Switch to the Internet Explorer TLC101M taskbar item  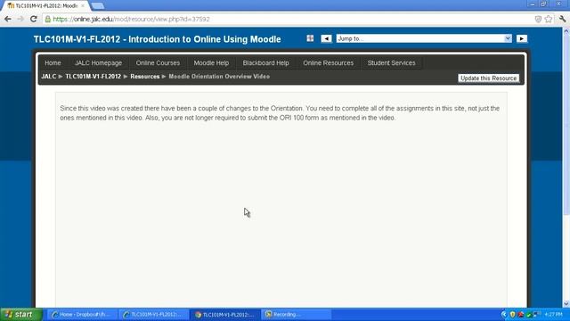coord(153,315)
